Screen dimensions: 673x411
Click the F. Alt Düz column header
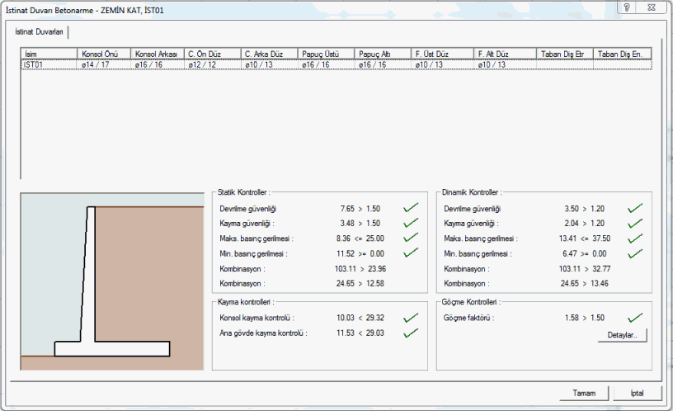pos(504,54)
